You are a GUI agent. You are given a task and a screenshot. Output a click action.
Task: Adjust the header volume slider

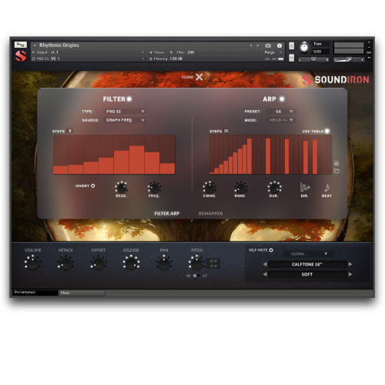[349, 59]
